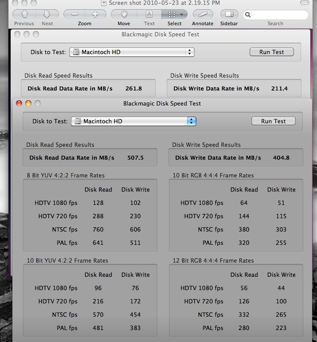Select the Text selection tool
The image size is (317, 342).
149,14
